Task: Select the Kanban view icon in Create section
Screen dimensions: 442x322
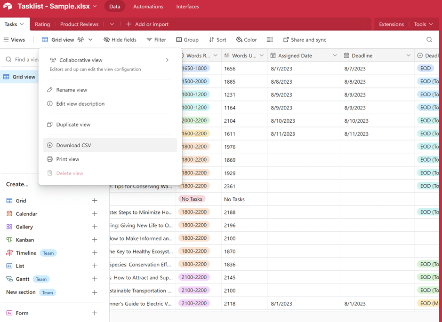Action: coord(10,240)
